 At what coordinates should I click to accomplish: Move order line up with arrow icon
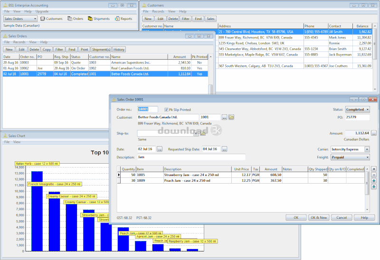374,181
